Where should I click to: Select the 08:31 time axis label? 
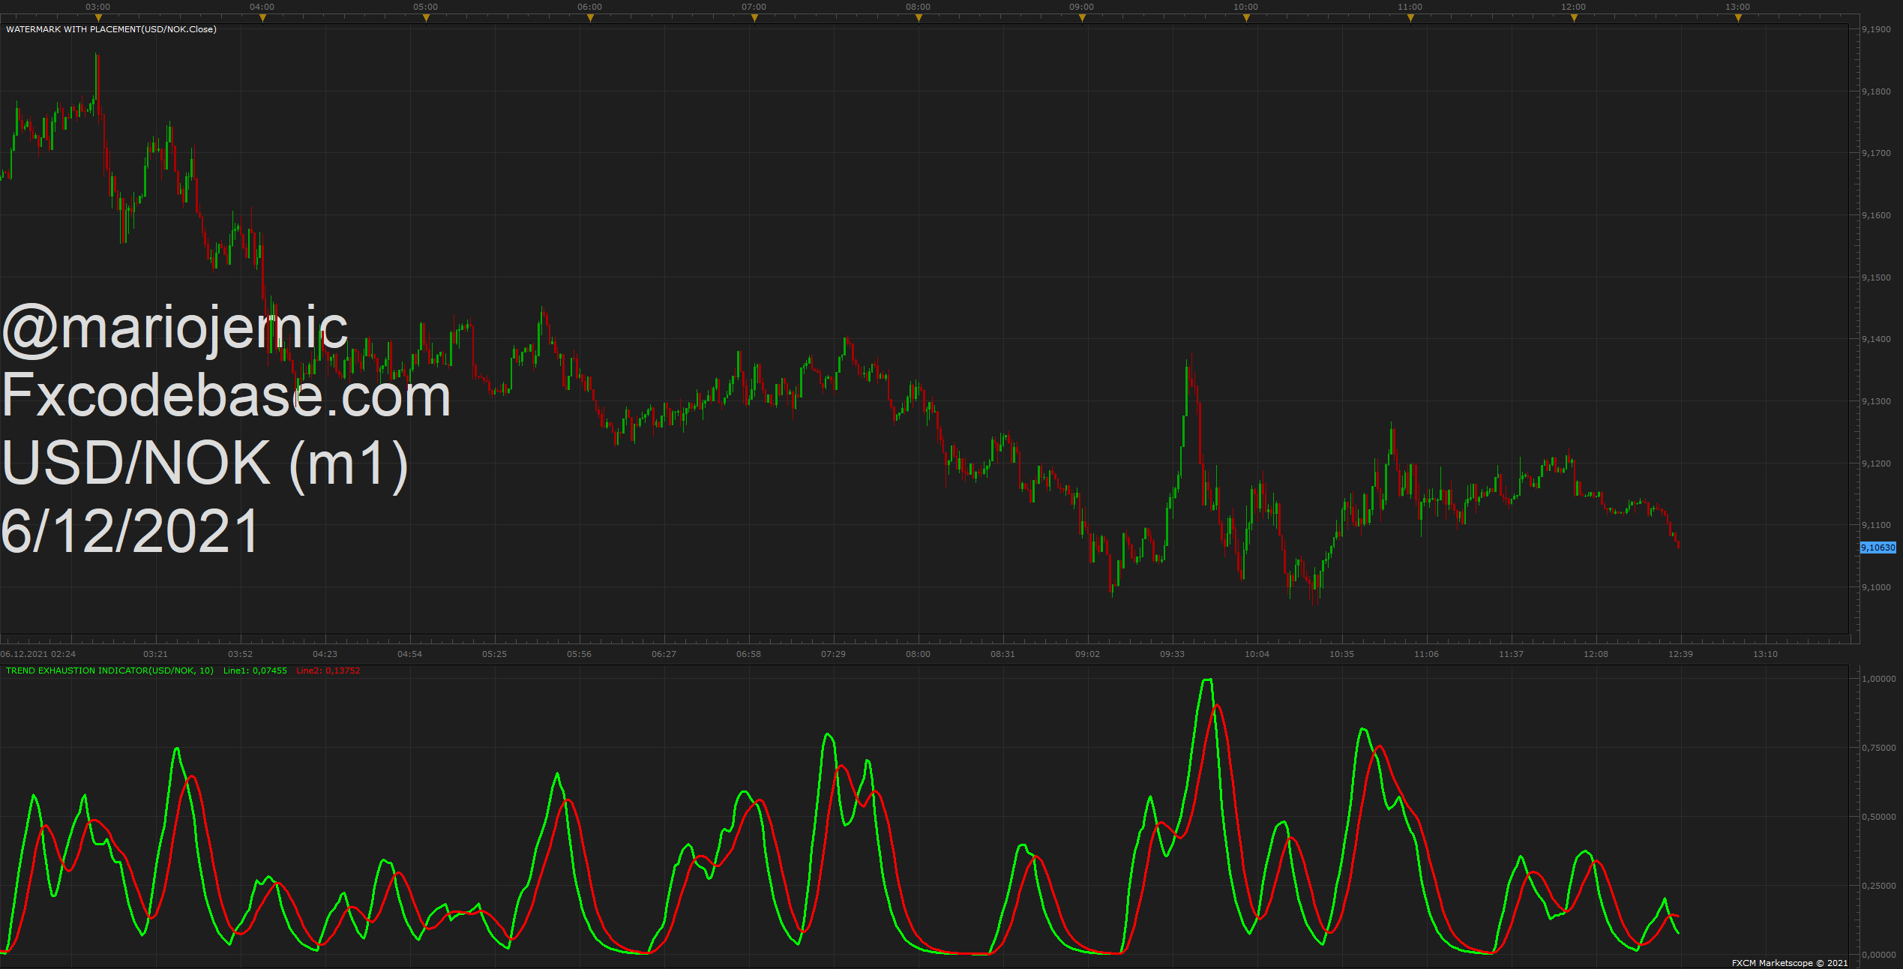pos(1002,654)
